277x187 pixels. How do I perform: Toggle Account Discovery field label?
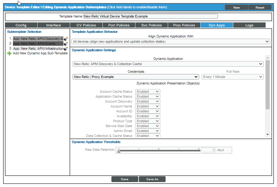coord(118,101)
